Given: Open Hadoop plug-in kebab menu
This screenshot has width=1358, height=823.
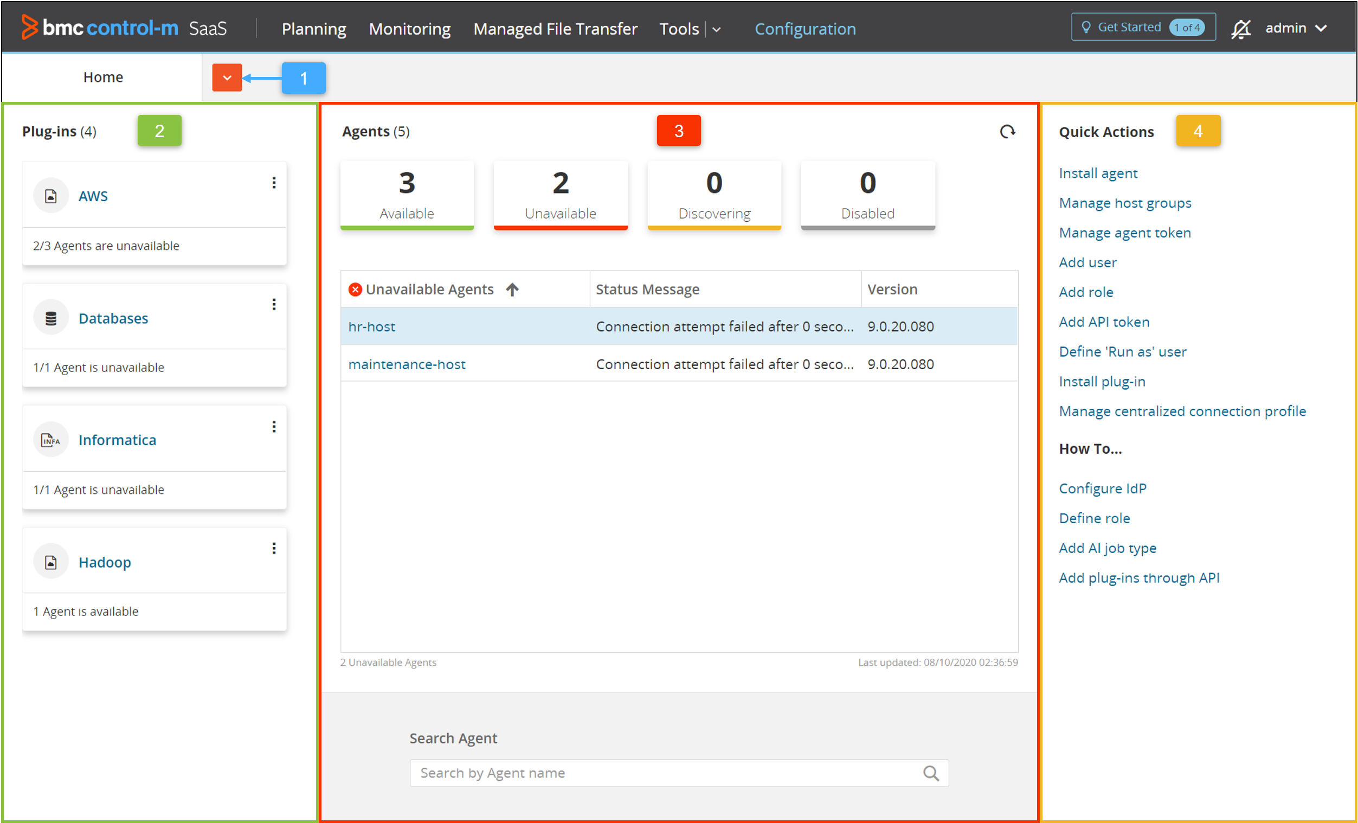Looking at the screenshot, I should click(x=274, y=549).
